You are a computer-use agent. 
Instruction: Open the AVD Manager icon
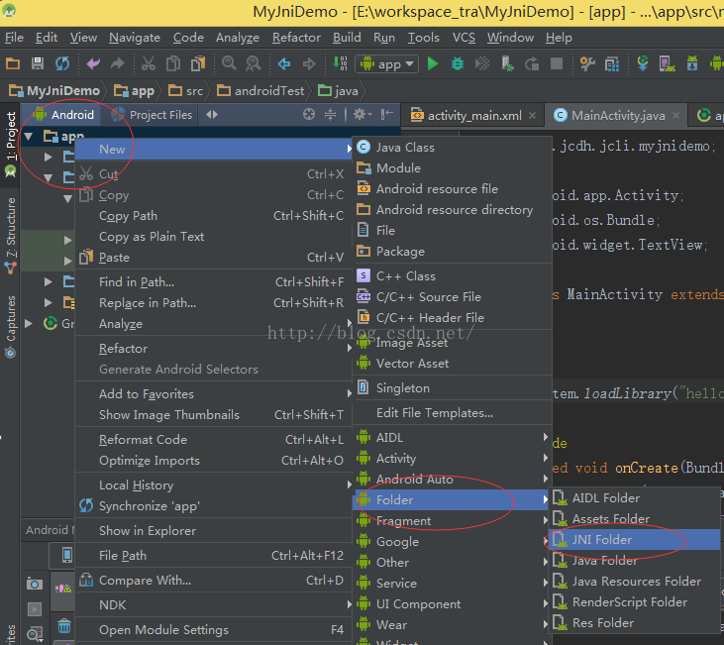point(668,63)
